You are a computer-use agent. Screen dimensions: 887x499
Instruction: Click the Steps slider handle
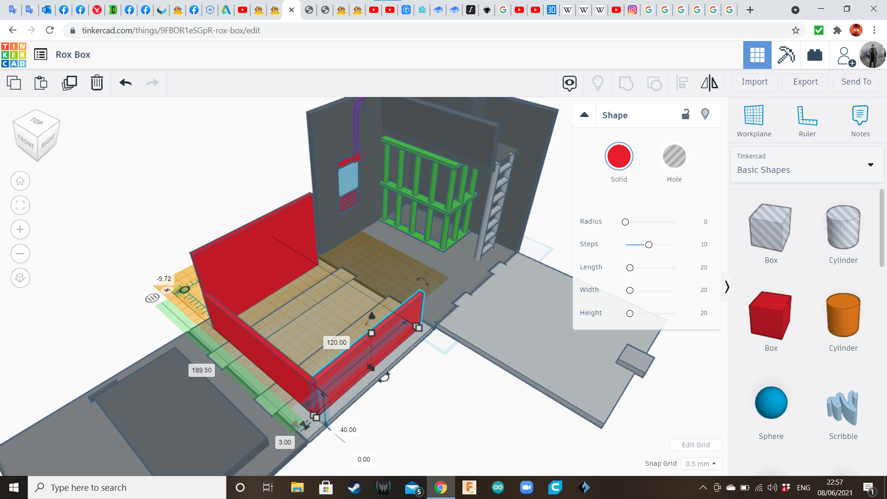[649, 244]
